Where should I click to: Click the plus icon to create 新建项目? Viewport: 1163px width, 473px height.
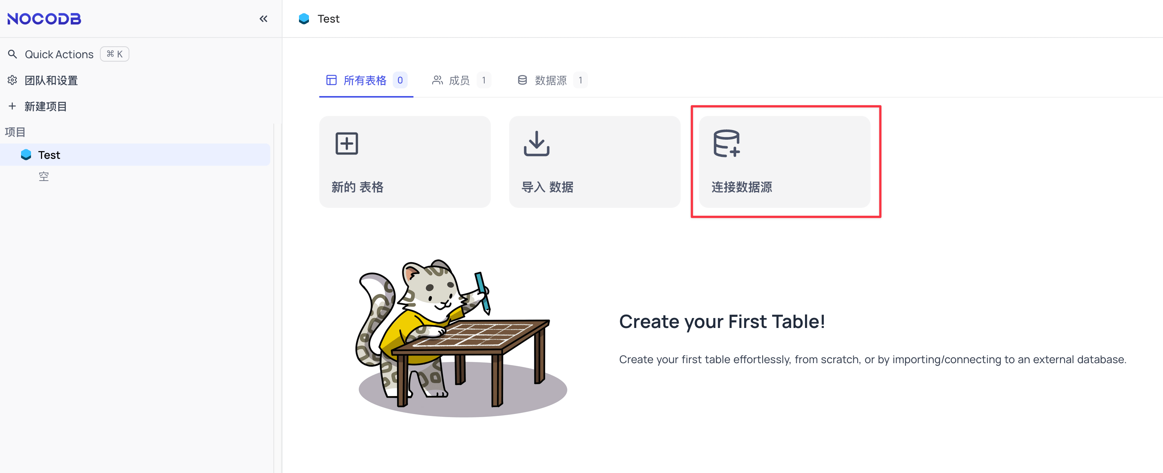coord(12,106)
